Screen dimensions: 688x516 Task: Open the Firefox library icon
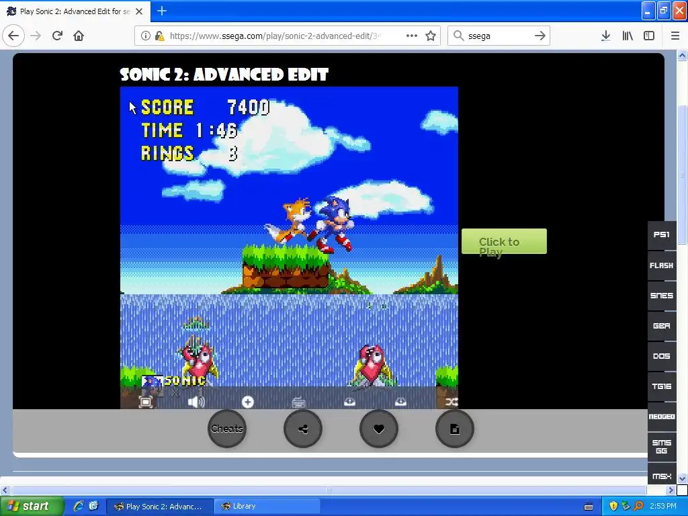628,36
